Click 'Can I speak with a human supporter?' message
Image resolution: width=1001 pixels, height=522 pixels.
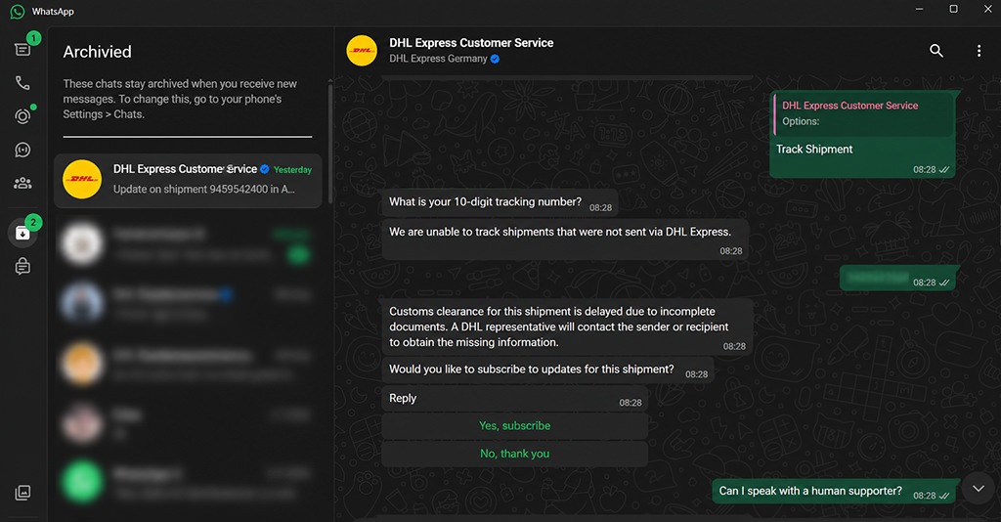point(836,492)
